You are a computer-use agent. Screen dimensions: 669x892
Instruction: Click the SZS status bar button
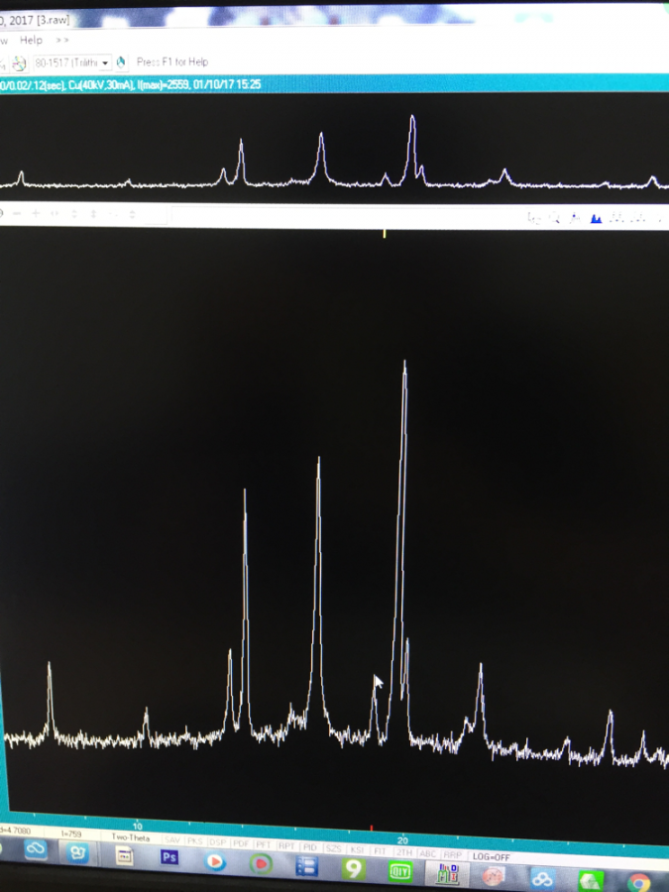tap(333, 848)
